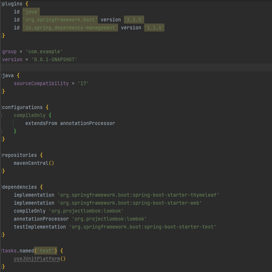Click 'implementation' on the starter-web line
The width and height of the screenshot is (272, 272).
pyautogui.click(x=34, y=203)
